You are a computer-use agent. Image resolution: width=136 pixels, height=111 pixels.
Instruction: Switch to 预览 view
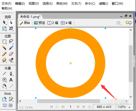[39, 23]
